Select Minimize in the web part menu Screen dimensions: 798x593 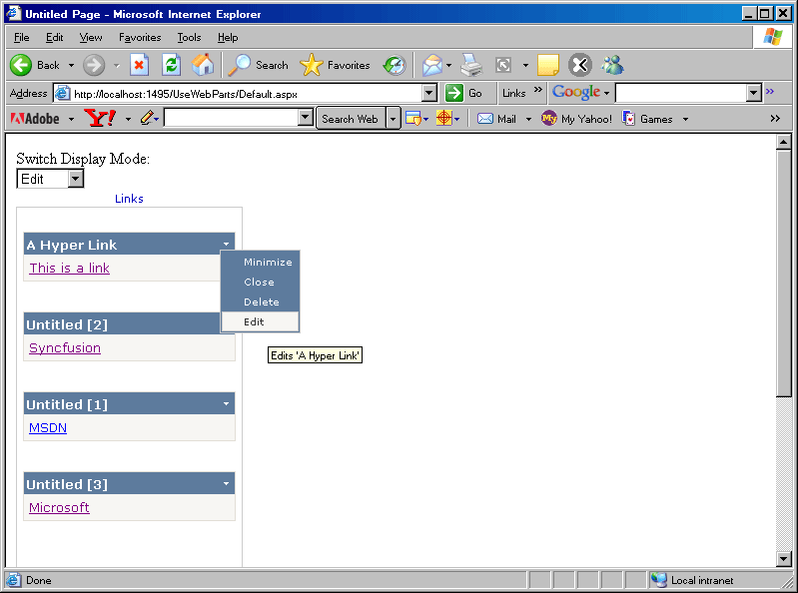[x=268, y=263]
